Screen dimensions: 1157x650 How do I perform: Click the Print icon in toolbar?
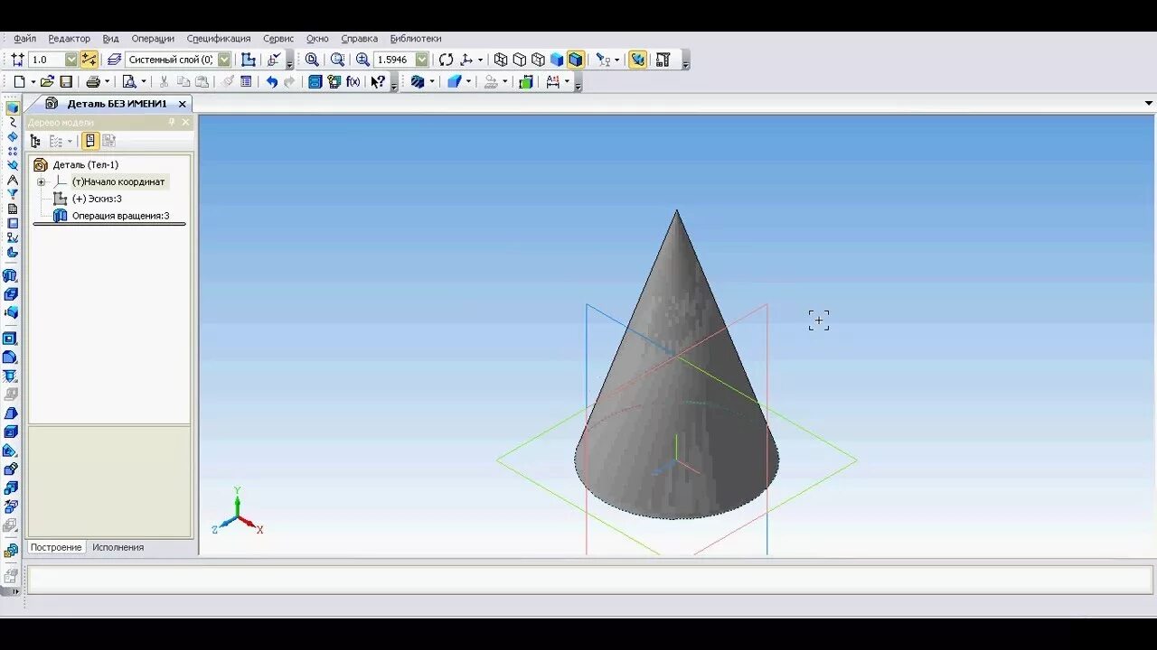pyautogui.click(x=93, y=81)
